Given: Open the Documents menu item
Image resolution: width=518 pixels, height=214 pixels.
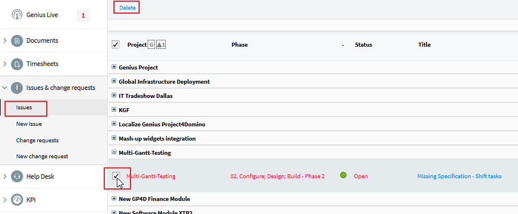Looking at the screenshot, I should (42, 40).
